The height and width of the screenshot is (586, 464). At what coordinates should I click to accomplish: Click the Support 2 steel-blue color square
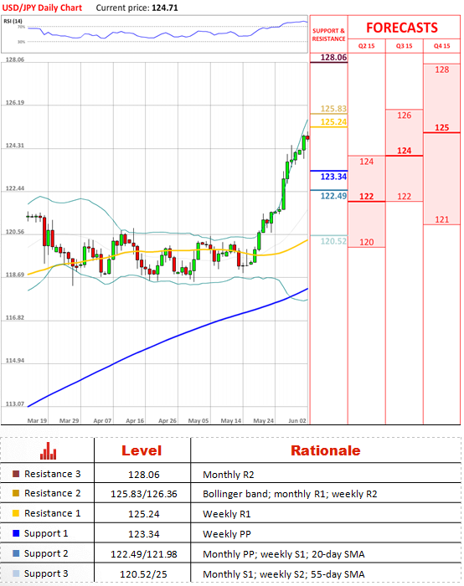16,553
